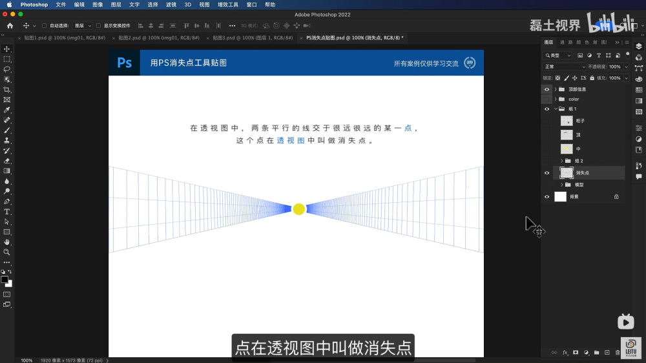Select the Zoom tool
The width and height of the screenshot is (646, 363).
tap(7, 252)
